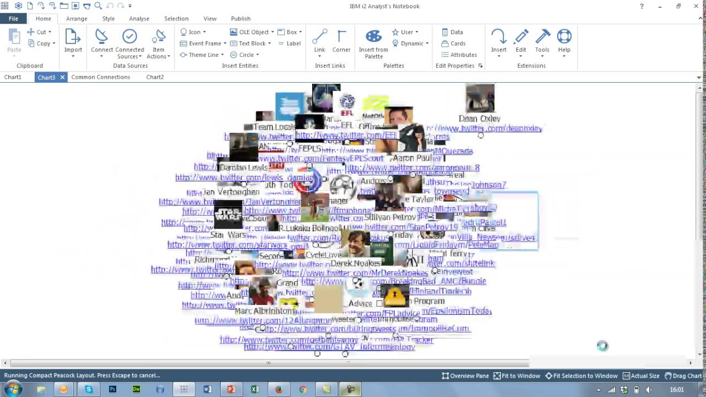Switch to the Arrange ribbon tab
The height and width of the screenshot is (397, 706).
77,18
